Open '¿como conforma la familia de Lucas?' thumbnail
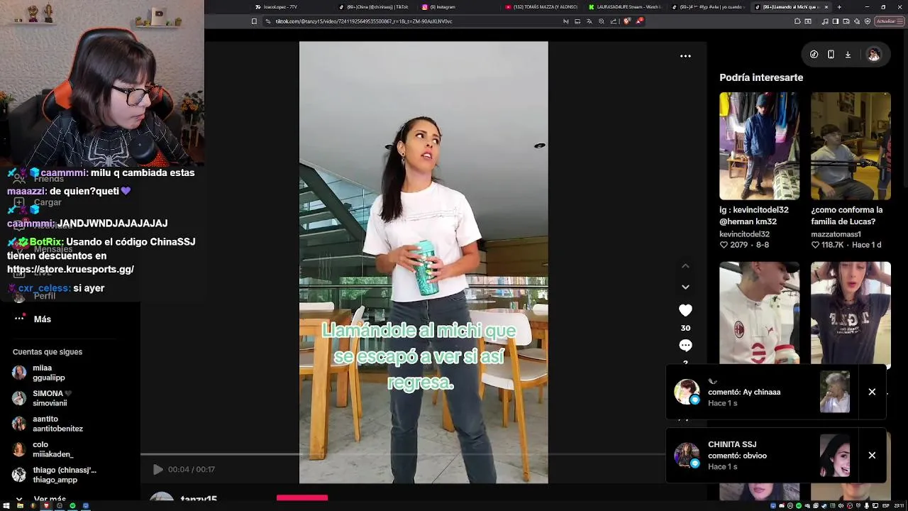The height and width of the screenshot is (511, 908). coord(851,146)
